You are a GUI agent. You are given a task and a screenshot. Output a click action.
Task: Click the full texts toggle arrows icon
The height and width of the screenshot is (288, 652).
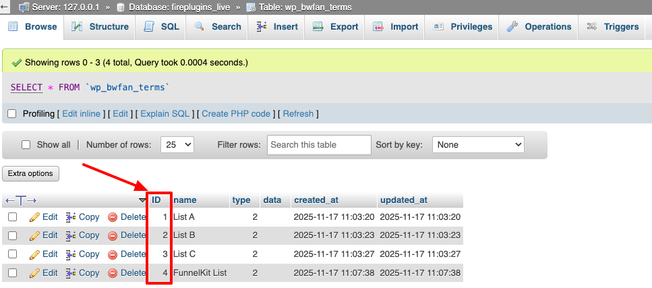pos(20,200)
